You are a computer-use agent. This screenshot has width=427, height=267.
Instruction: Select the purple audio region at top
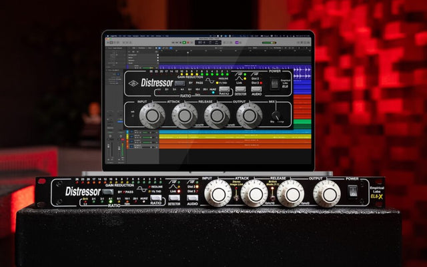coord(235,66)
